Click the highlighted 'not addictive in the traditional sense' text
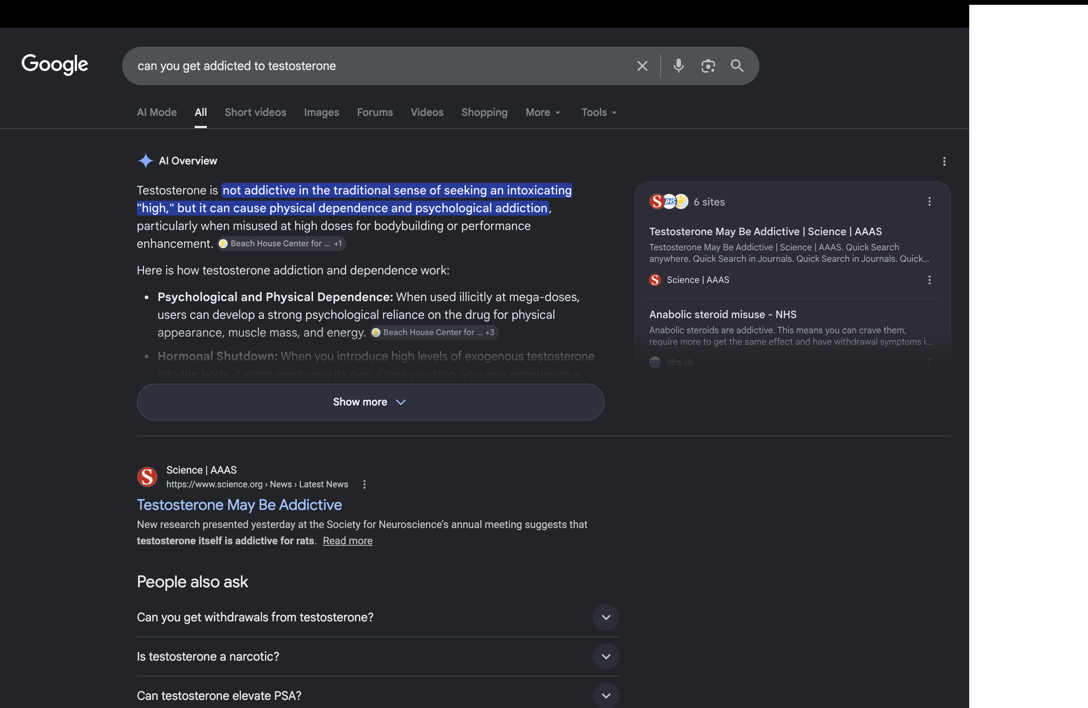This screenshot has height=708, width=1088. (355, 199)
